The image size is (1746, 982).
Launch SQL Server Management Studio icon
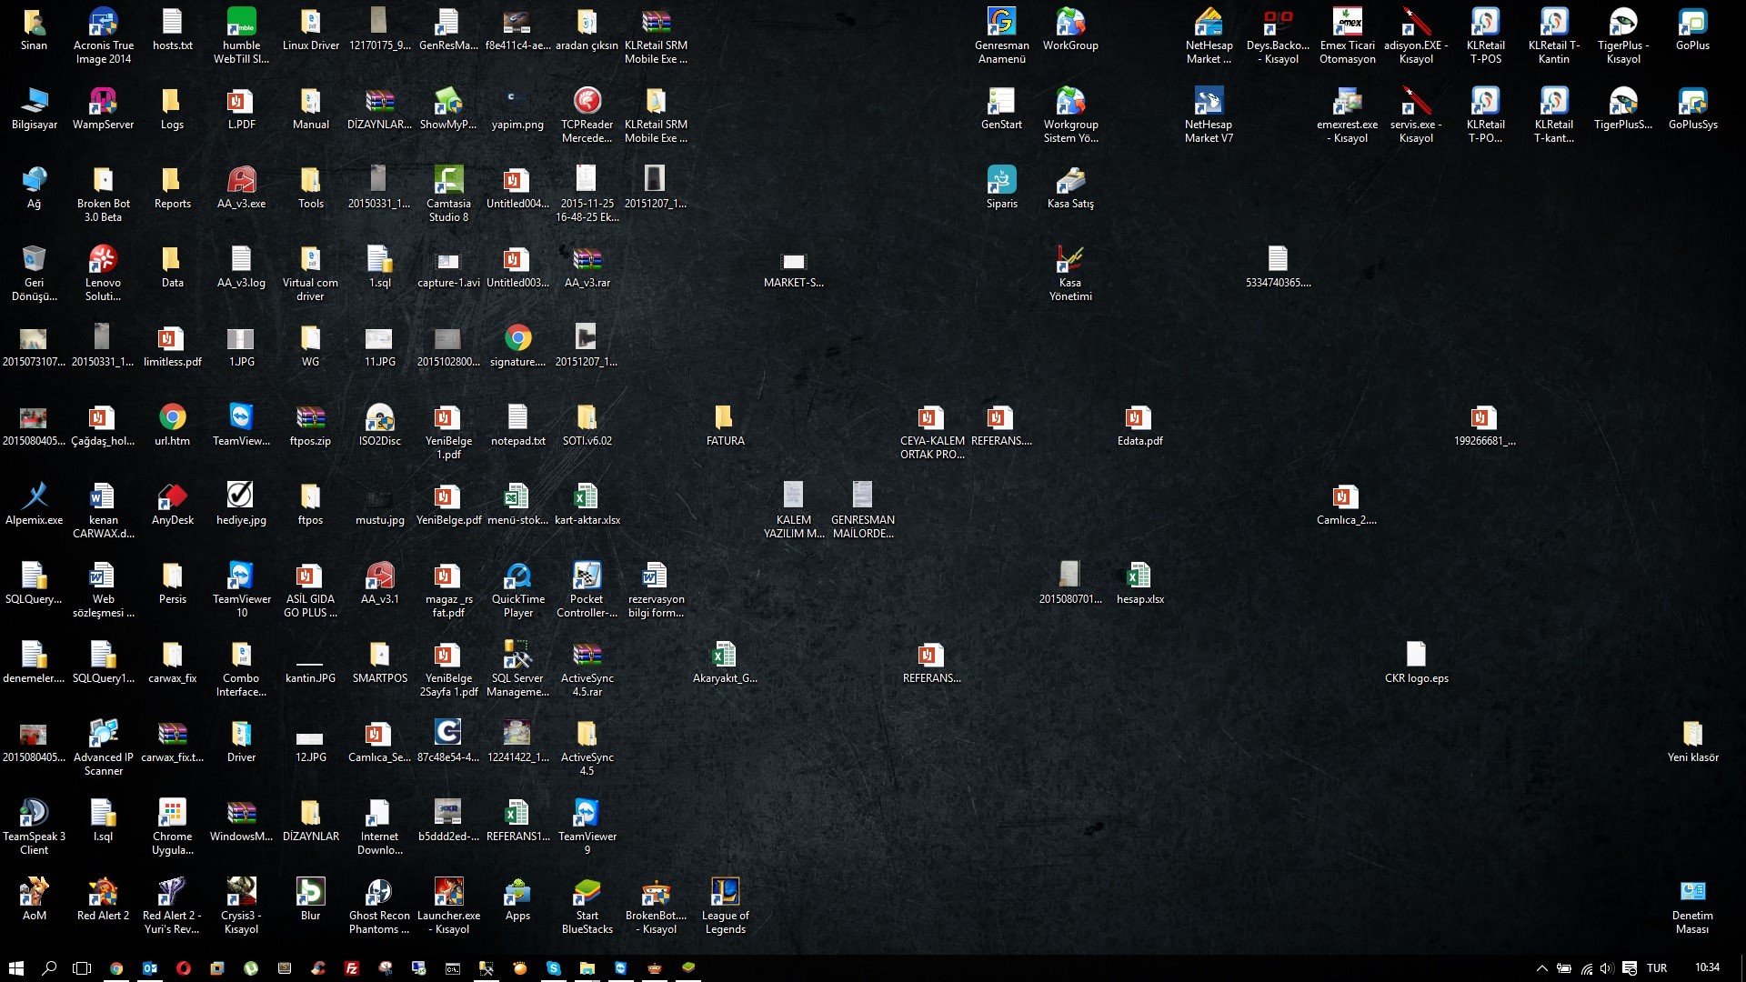pyautogui.click(x=517, y=668)
